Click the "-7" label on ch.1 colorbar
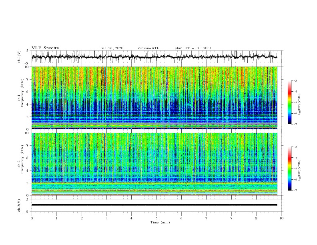This screenshot has height=245, width=317. 295,124
